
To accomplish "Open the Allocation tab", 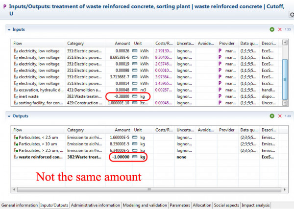I will 202,205.
